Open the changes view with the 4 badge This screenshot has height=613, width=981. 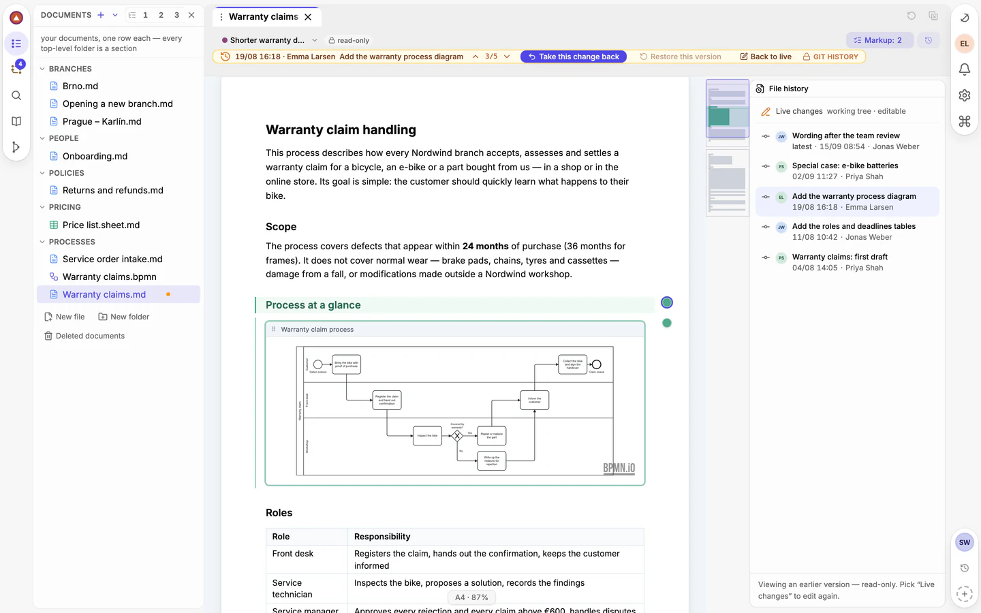point(16,69)
